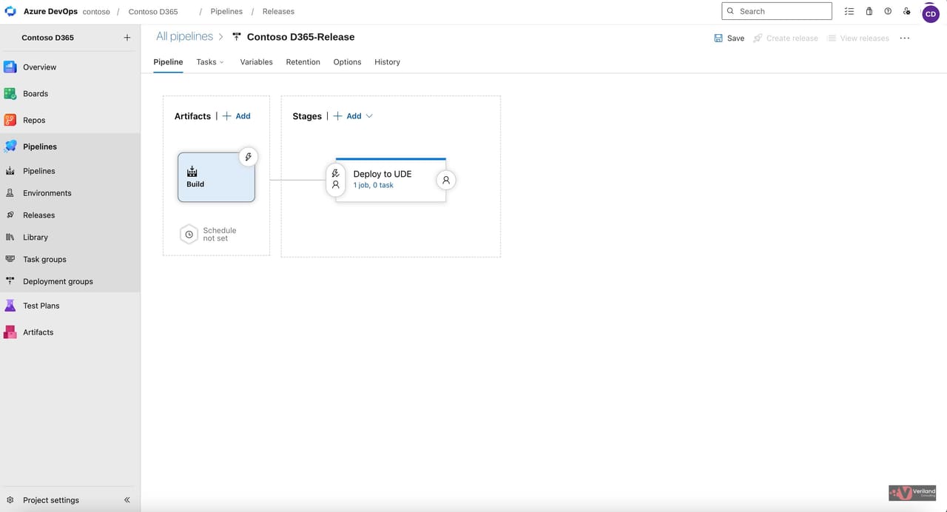Click View releases button

click(x=857, y=38)
